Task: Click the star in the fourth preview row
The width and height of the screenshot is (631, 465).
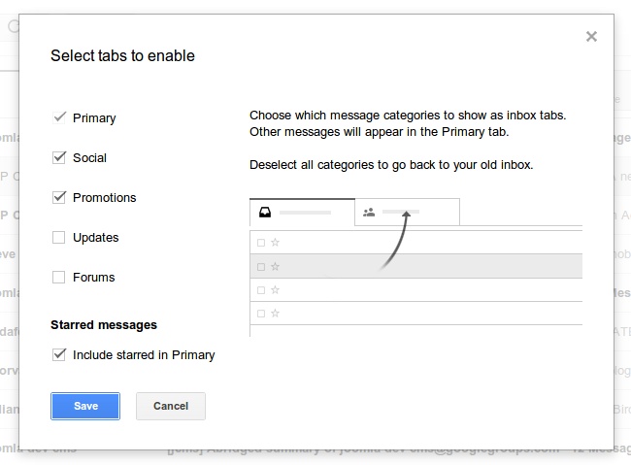Action: click(275, 313)
